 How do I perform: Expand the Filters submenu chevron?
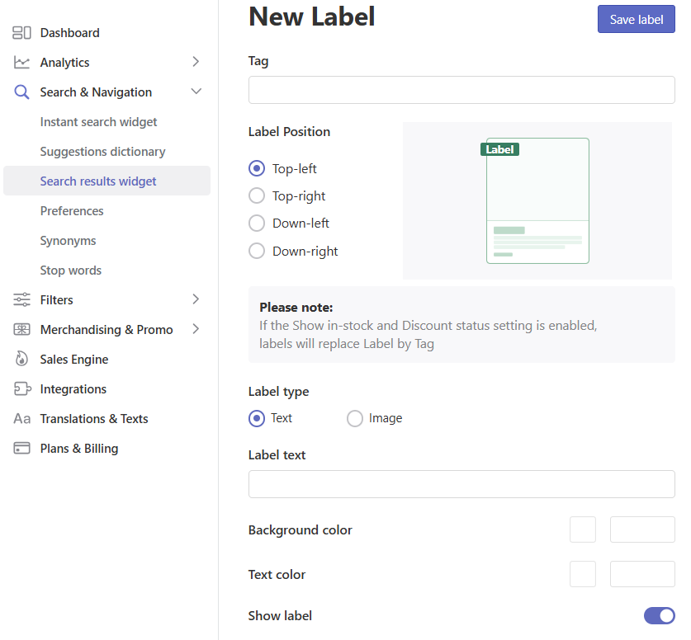pyautogui.click(x=196, y=299)
